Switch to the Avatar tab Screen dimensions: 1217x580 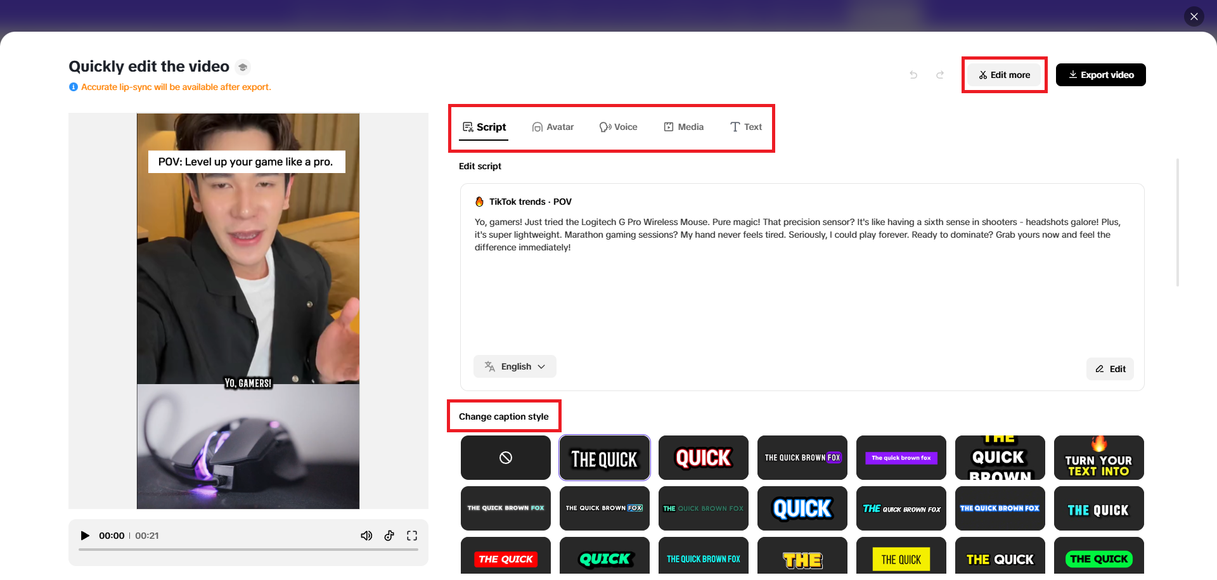[x=553, y=127]
